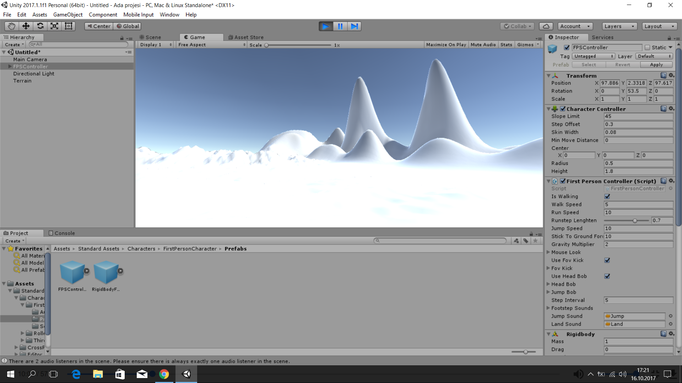Image resolution: width=682 pixels, height=383 pixels.
Task: Pause the game with Pause button
Action: [340, 26]
